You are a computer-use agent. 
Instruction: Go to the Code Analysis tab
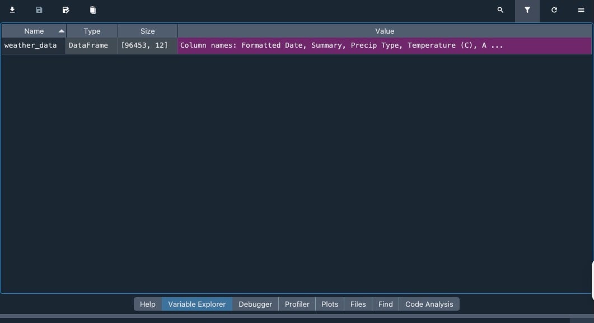coord(429,304)
